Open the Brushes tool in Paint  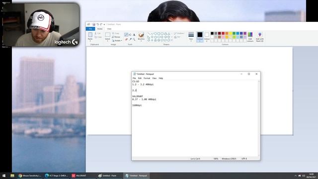[x=141, y=36]
